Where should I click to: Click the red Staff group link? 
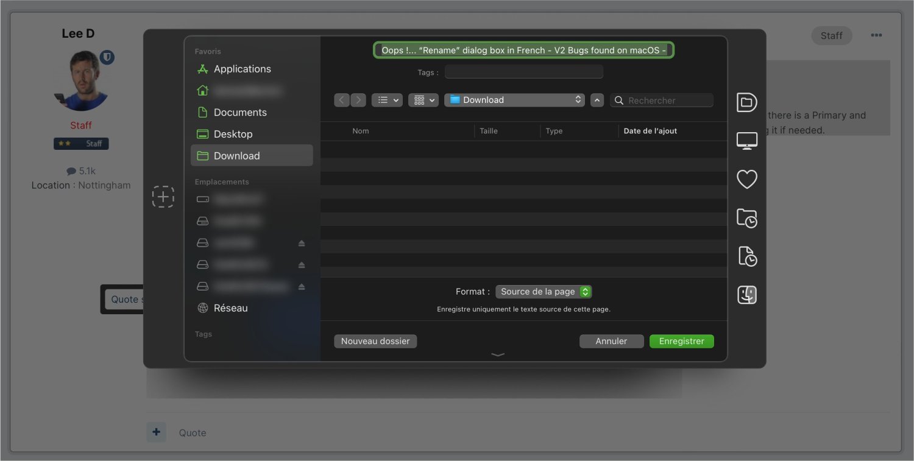pyautogui.click(x=81, y=125)
